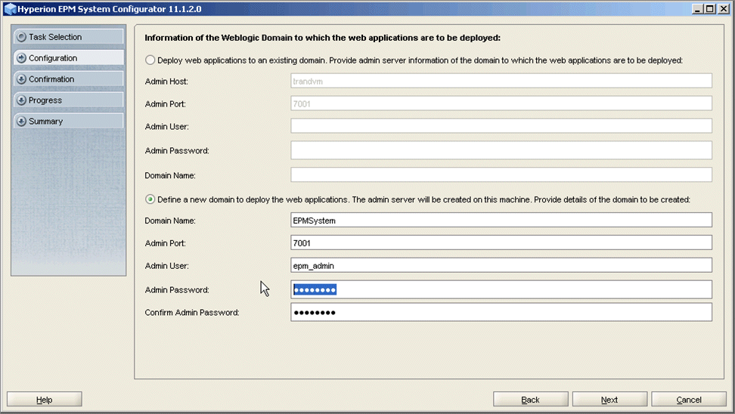735x414 pixels.
Task: Maximize the Configurator window
Action: (x=710, y=9)
